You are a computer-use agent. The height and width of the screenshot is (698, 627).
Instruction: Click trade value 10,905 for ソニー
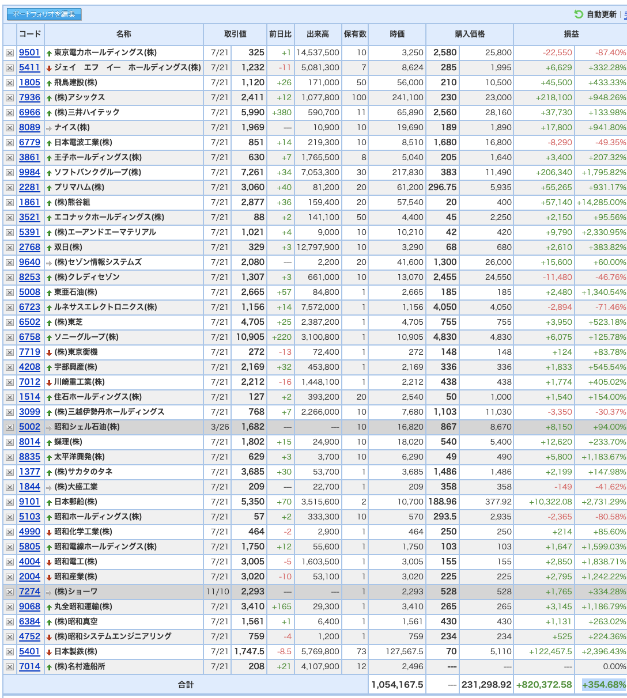(250, 337)
